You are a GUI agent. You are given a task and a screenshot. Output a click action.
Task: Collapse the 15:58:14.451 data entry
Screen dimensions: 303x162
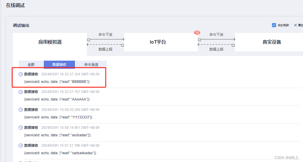[x=21, y=128]
